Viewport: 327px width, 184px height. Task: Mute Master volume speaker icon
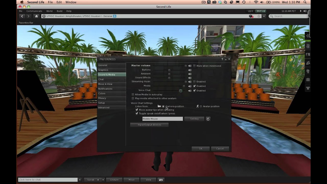pyautogui.click(x=190, y=66)
